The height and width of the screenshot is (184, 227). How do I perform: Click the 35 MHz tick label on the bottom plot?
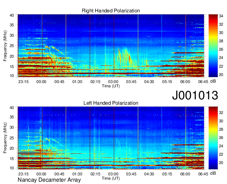pos(12,117)
